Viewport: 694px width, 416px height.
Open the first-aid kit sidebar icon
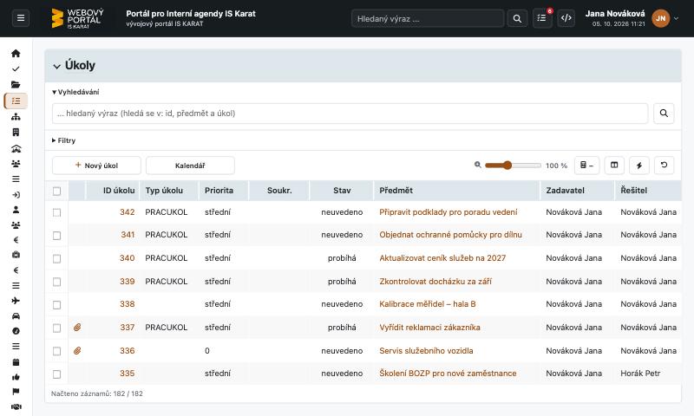[16, 255]
